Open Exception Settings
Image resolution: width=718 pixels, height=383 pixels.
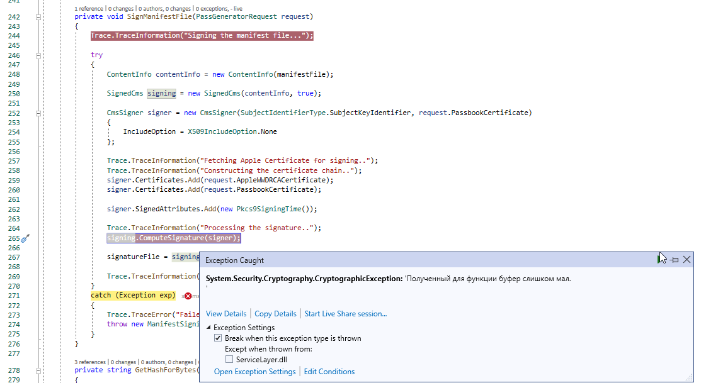pyautogui.click(x=254, y=371)
